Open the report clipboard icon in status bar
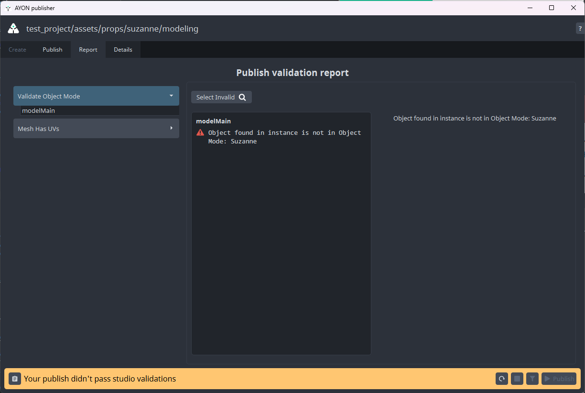This screenshot has width=585, height=393. coord(15,379)
